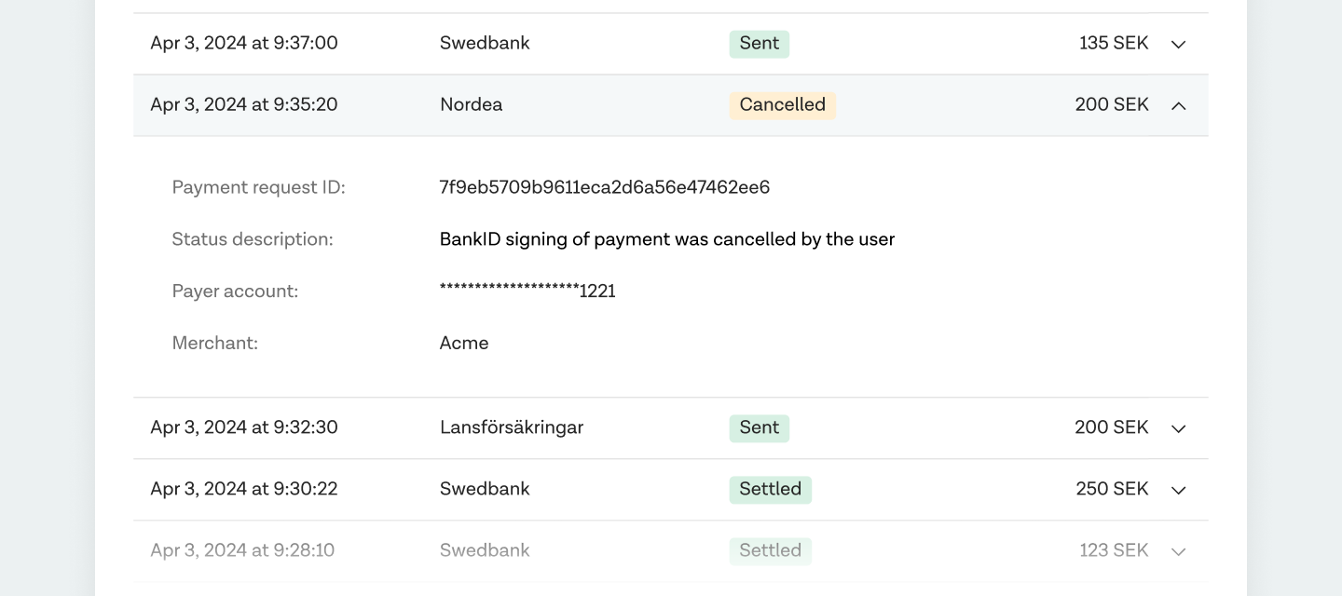Click the Apr 3 9:30:22 timestamp
Image resolution: width=1342 pixels, height=596 pixels.
(244, 490)
